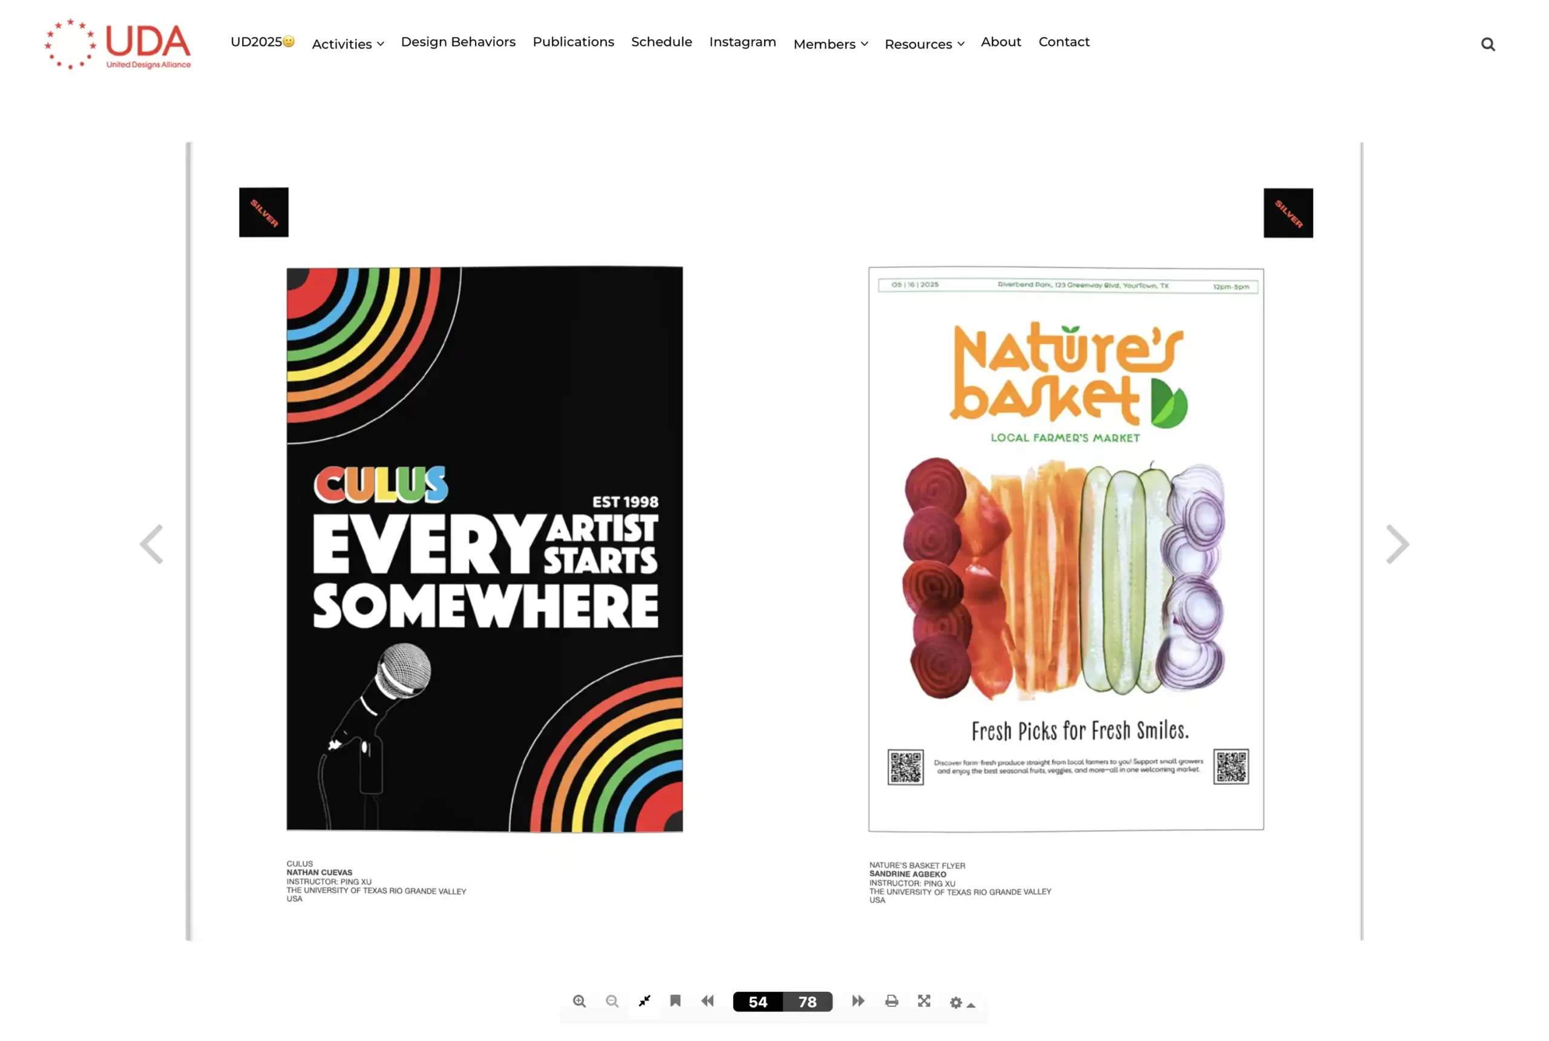This screenshot has height=1041, width=1549.
Task: Open the Design Behaviors page
Action: 458,42
